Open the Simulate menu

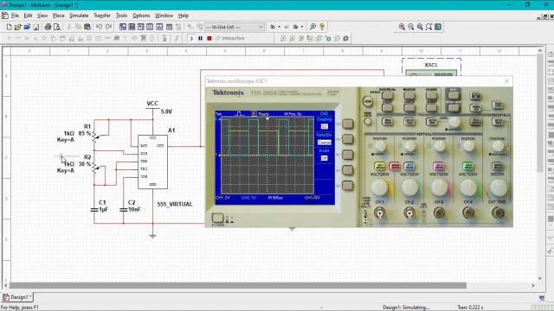(x=79, y=16)
